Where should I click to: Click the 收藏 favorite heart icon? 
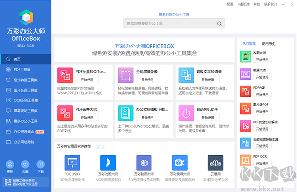click(x=25, y=164)
